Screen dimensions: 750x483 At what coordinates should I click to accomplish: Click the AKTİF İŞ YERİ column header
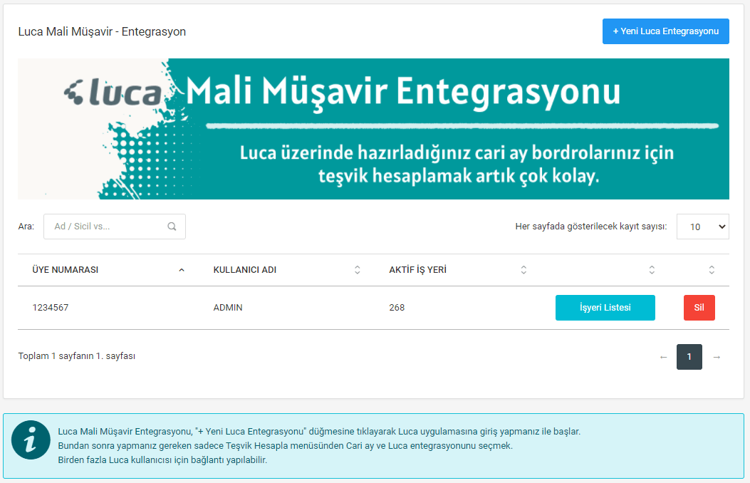pyautogui.click(x=417, y=270)
